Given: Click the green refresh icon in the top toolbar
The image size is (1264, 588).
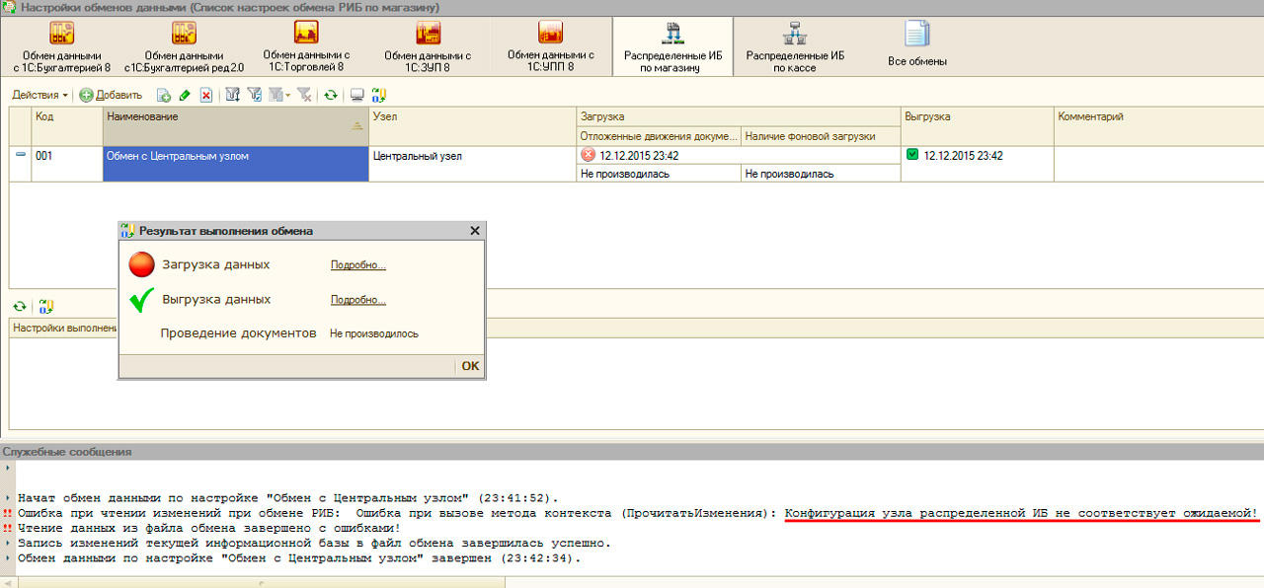Looking at the screenshot, I should (x=331, y=96).
